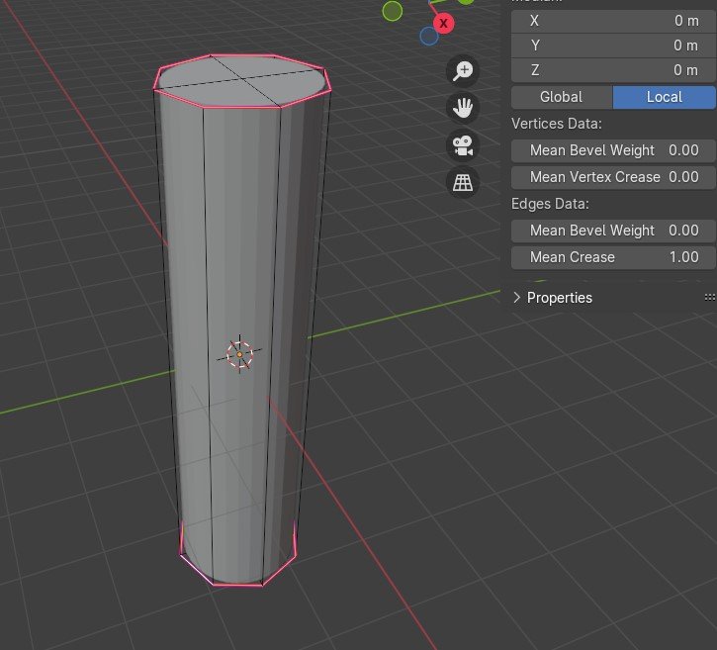The height and width of the screenshot is (650, 717).
Task: Click the green axis circle left of gizmo
Action: (393, 11)
